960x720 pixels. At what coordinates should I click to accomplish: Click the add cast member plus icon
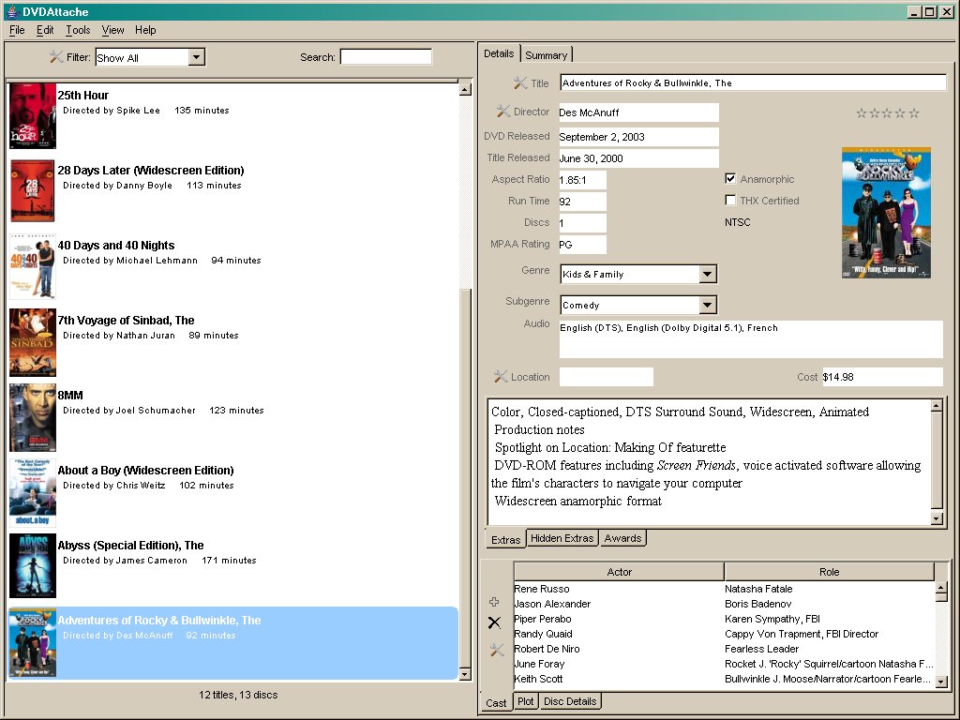[494, 602]
